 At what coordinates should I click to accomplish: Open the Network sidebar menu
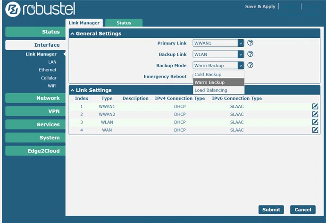35,98
